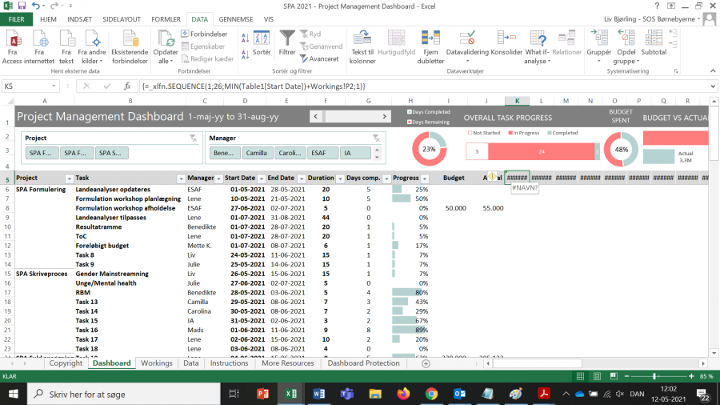Click the Forbindelser button

coord(204,34)
